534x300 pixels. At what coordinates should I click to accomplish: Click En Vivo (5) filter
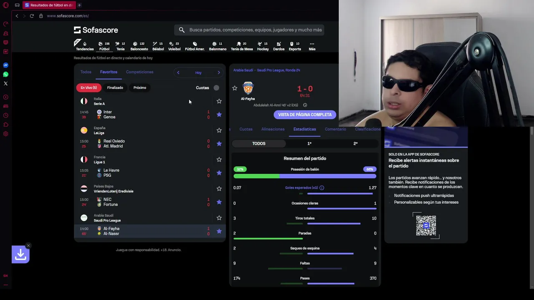88,87
